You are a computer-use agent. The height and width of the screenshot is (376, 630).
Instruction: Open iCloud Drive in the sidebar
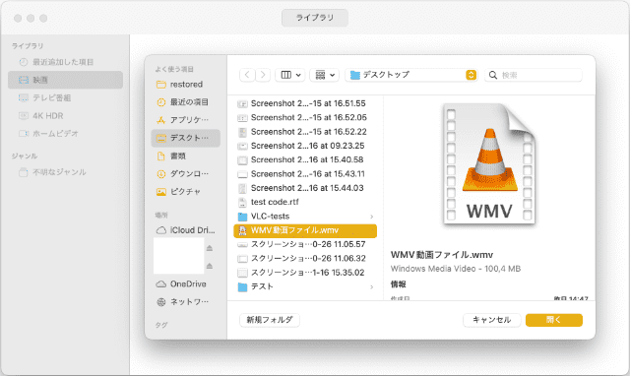pyautogui.click(x=186, y=230)
